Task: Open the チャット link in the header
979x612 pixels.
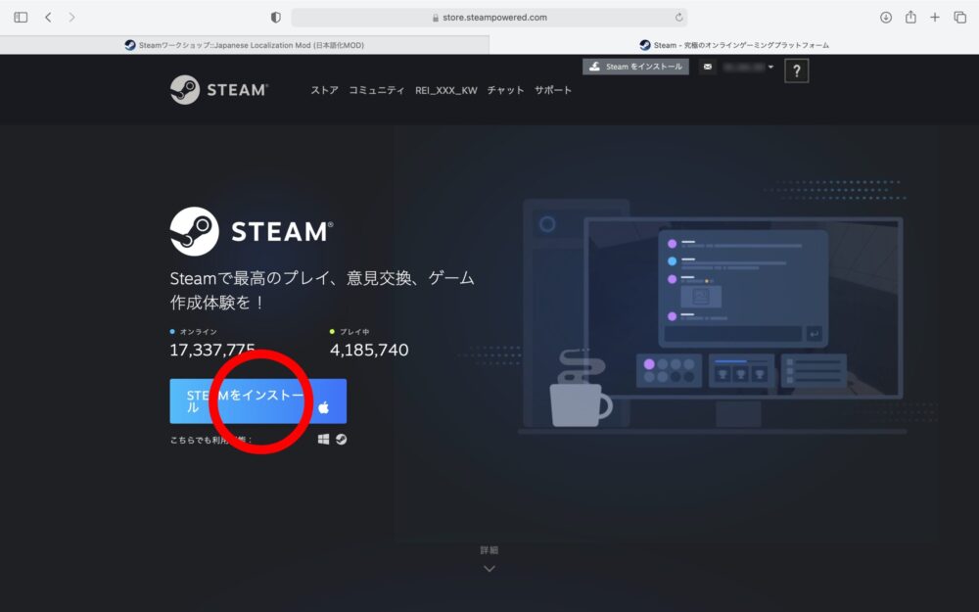Action: tap(506, 90)
